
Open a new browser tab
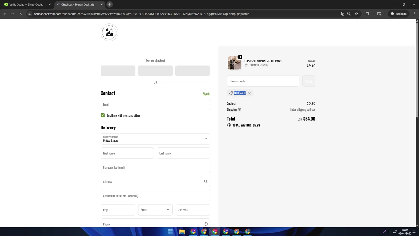tap(109, 4)
